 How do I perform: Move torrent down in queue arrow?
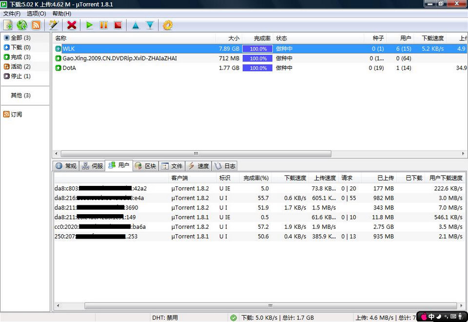[150, 25]
